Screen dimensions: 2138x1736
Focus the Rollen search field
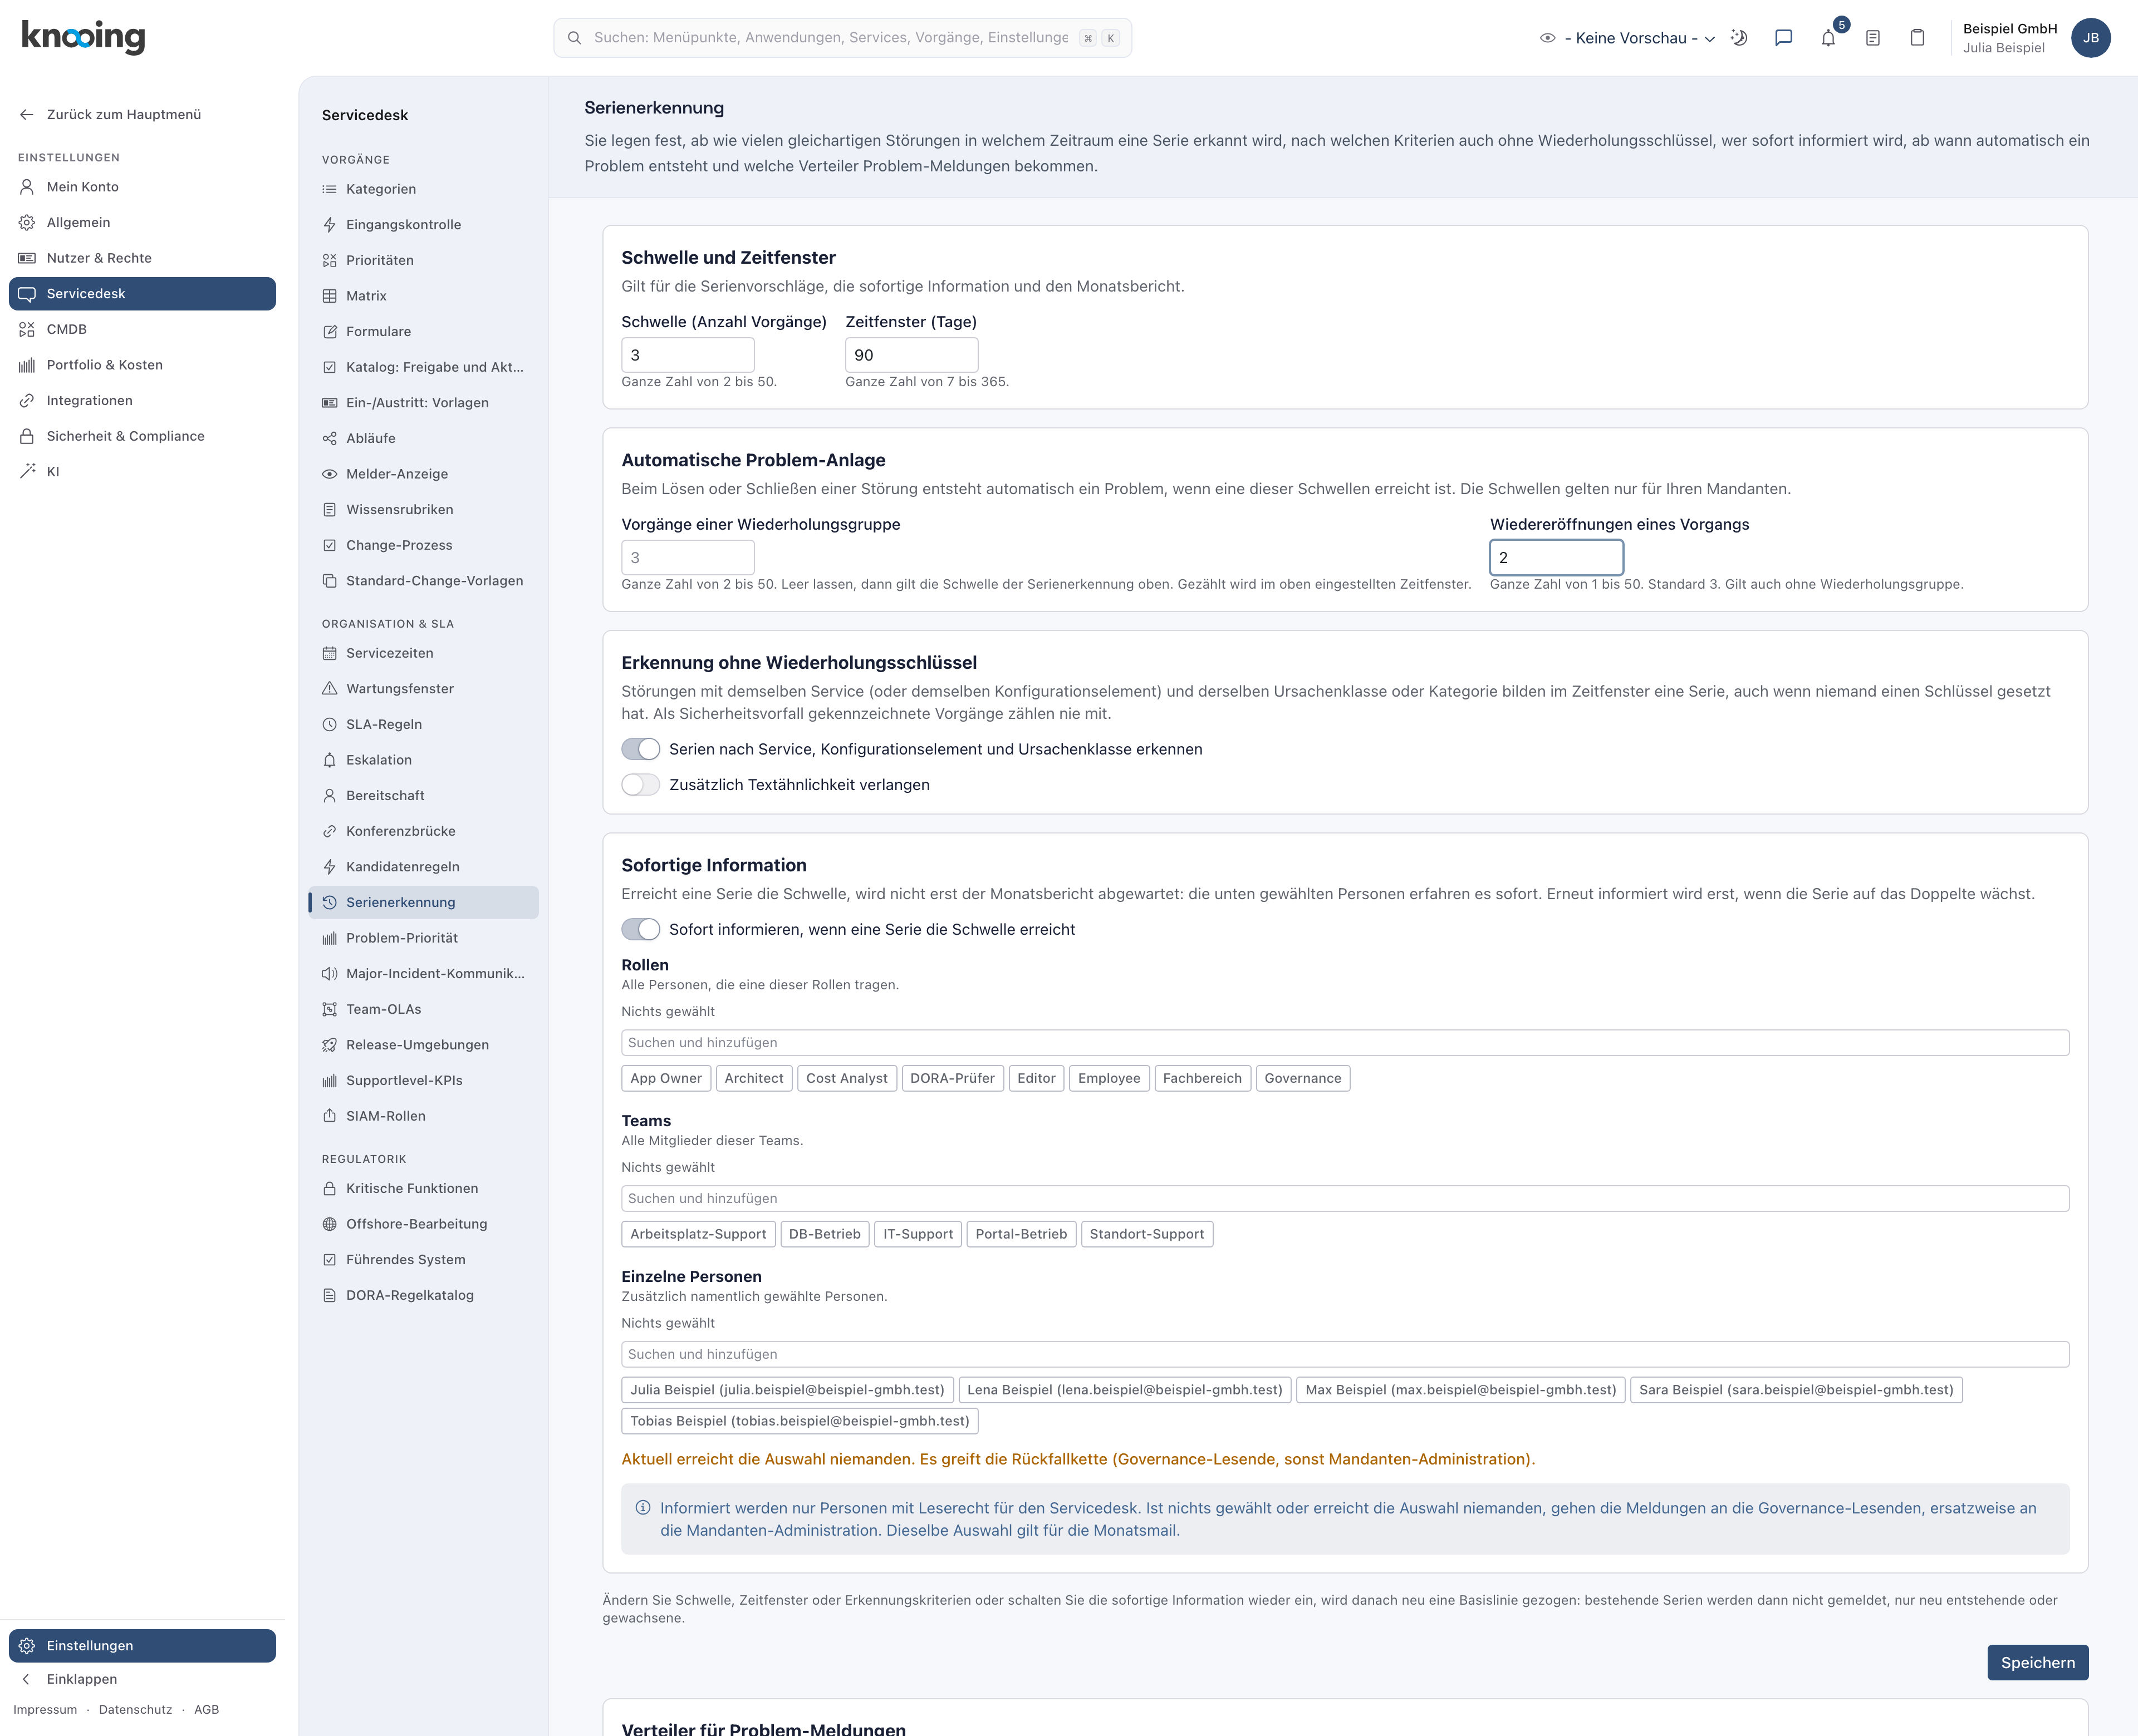1345,1043
